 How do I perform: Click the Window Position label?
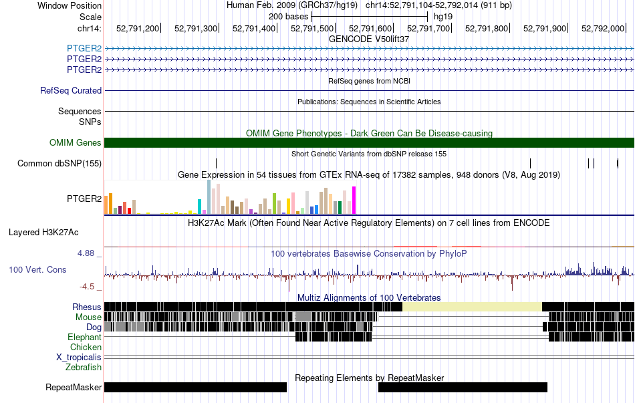coord(70,5)
